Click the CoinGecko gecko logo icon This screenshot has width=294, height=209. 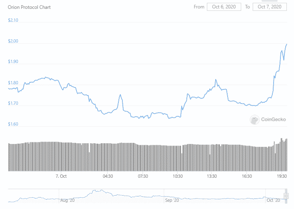[254, 119]
